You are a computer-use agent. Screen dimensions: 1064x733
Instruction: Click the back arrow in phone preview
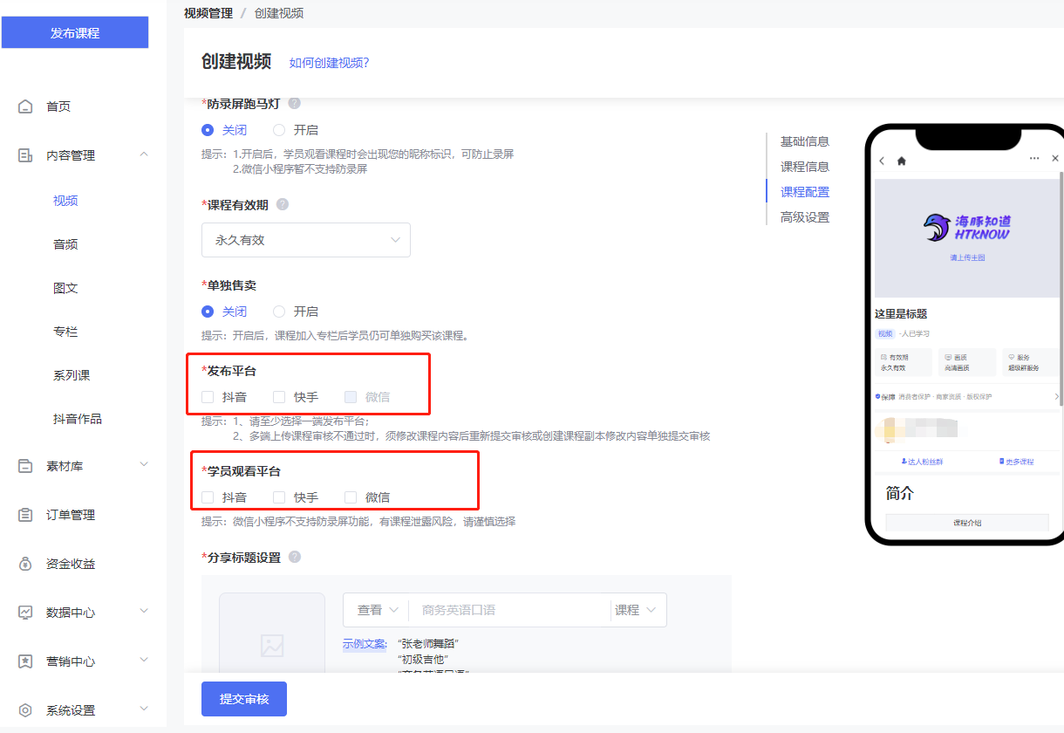(882, 161)
